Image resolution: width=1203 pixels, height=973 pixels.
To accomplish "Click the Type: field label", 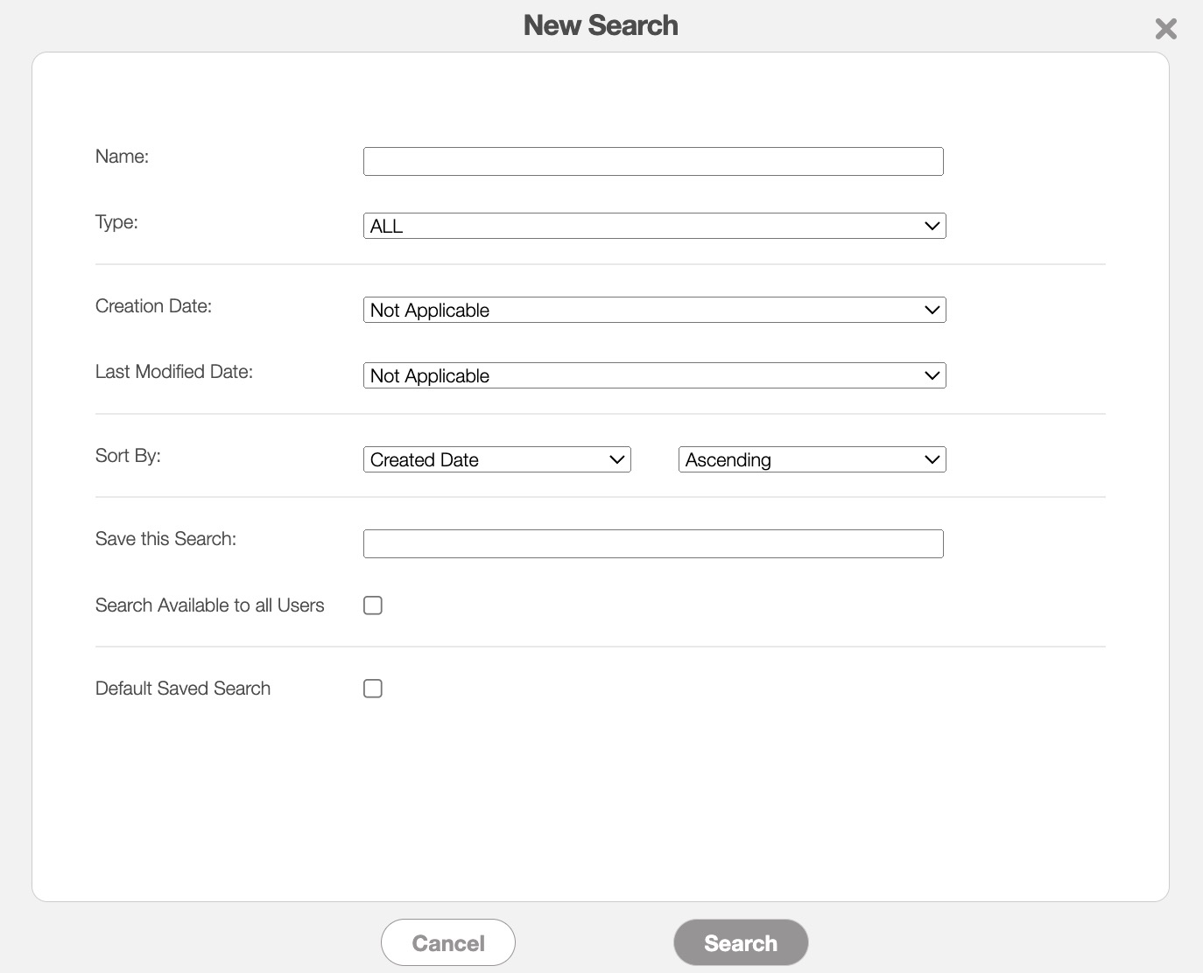I will point(116,222).
